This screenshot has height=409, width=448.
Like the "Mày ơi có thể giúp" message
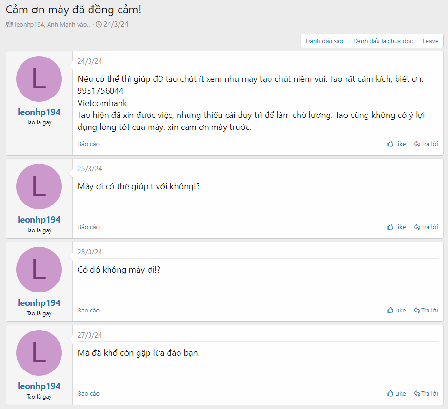point(397,227)
